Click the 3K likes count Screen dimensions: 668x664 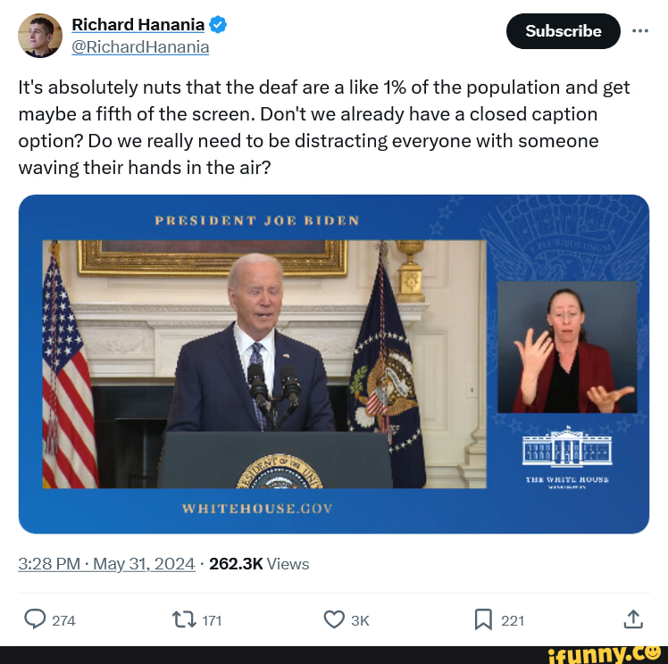click(360, 621)
